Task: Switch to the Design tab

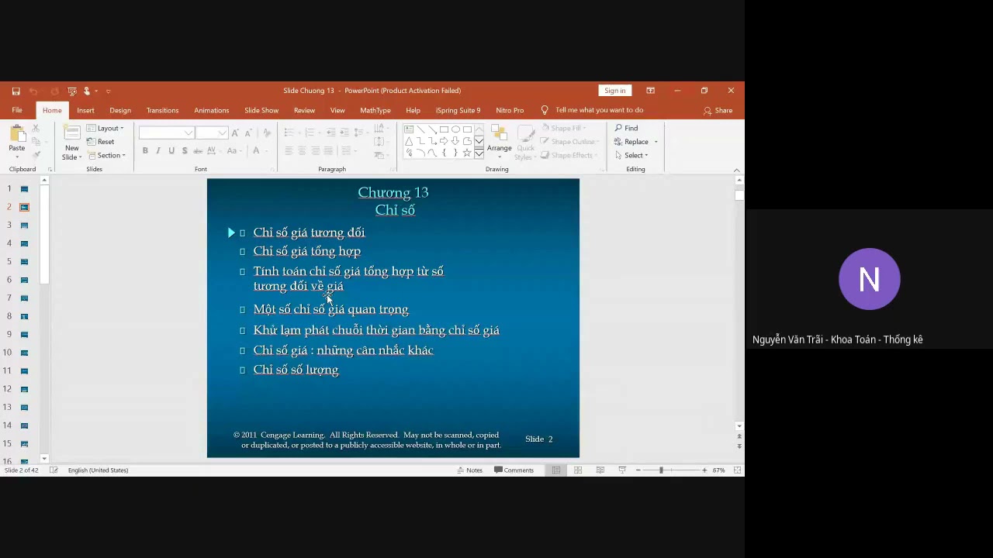Action: (120, 110)
